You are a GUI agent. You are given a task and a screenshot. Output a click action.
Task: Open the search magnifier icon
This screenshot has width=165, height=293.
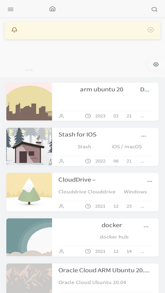pos(154,9)
